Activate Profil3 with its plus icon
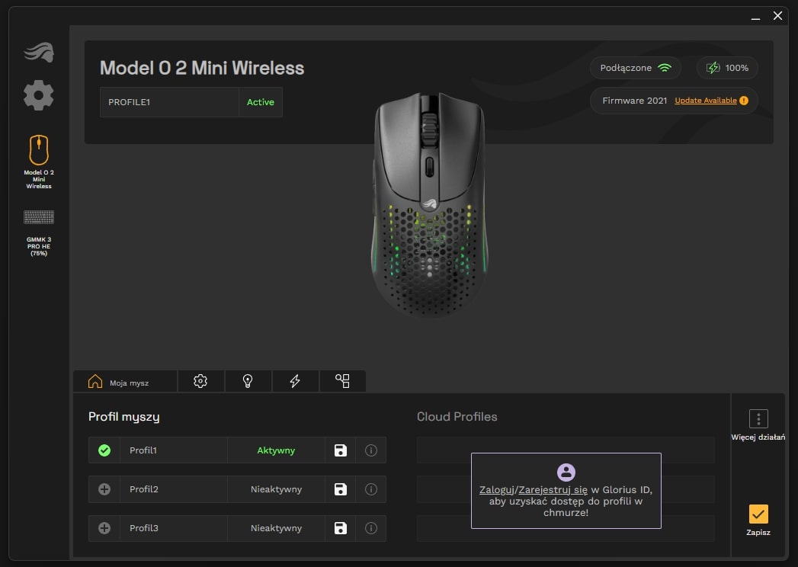 tap(104, 528)
